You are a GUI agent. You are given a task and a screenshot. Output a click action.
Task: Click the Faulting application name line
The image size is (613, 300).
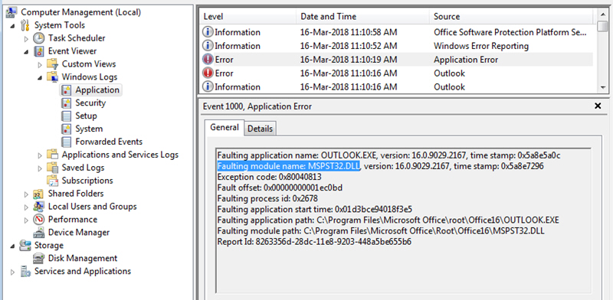(x=389, y=155)
